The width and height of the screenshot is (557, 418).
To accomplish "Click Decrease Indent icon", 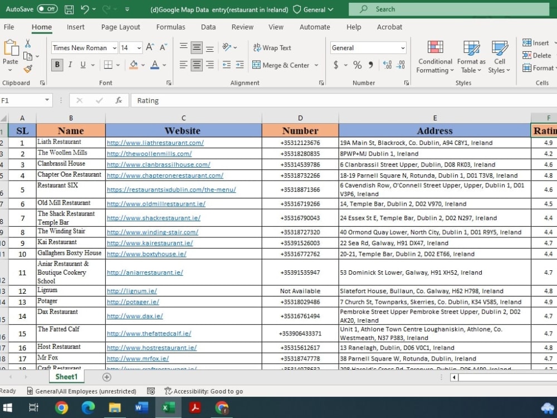I will pyautogui.click(x=226, y=65).
